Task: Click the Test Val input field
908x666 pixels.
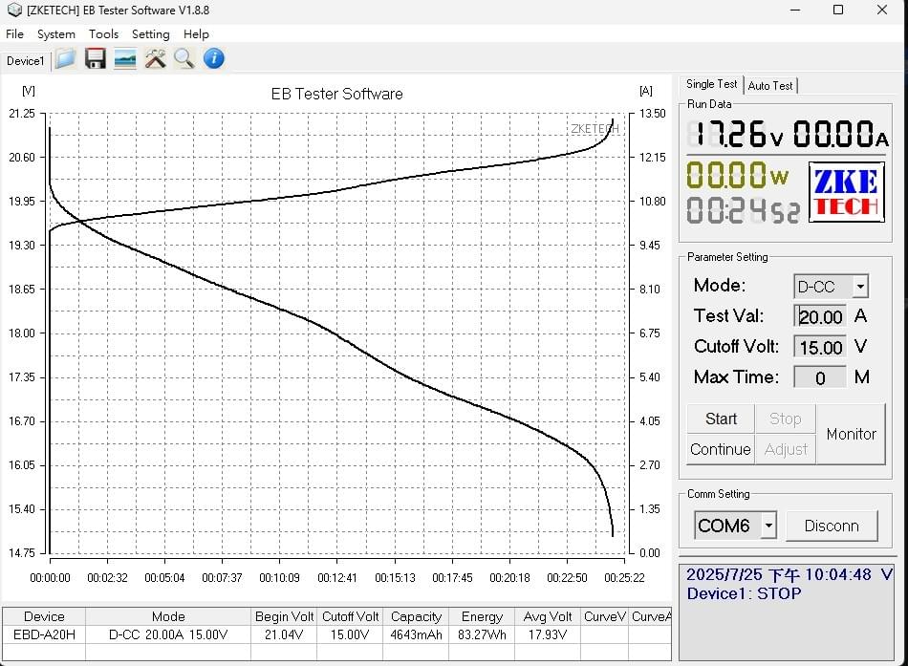Action: click(820, 316)
